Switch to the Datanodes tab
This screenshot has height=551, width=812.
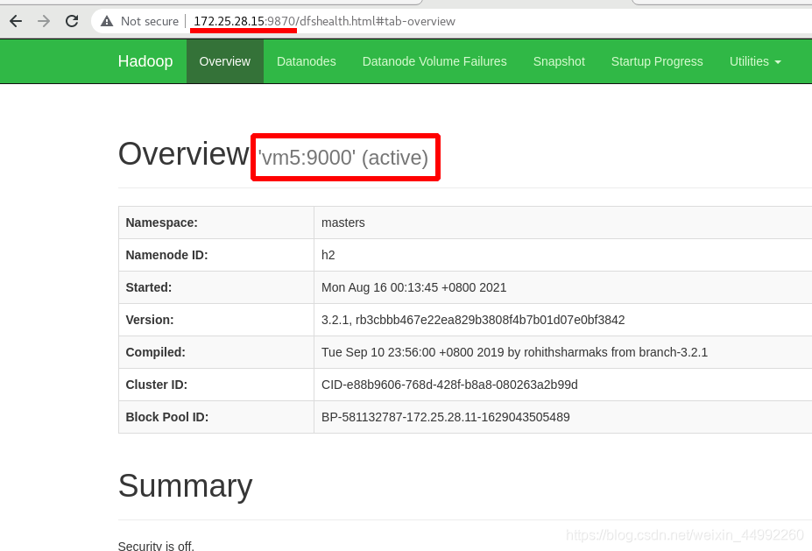[306, 61]
